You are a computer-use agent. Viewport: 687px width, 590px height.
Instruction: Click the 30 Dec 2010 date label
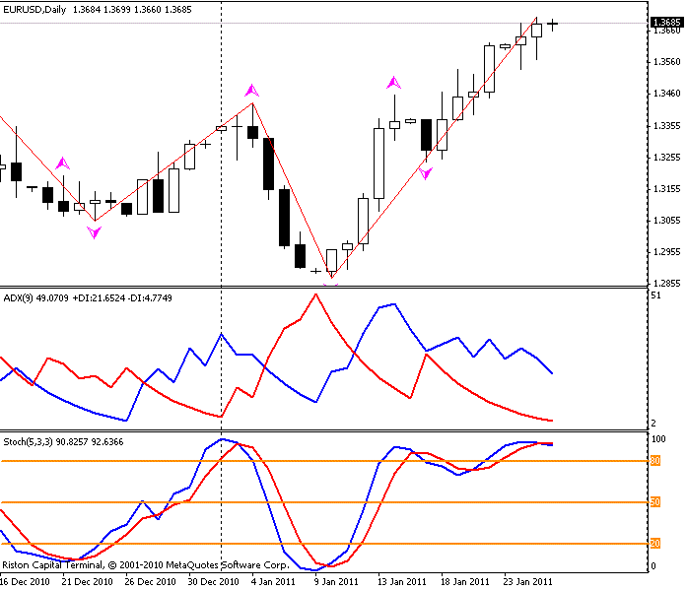pyautogui.click(x=213, y=582)
